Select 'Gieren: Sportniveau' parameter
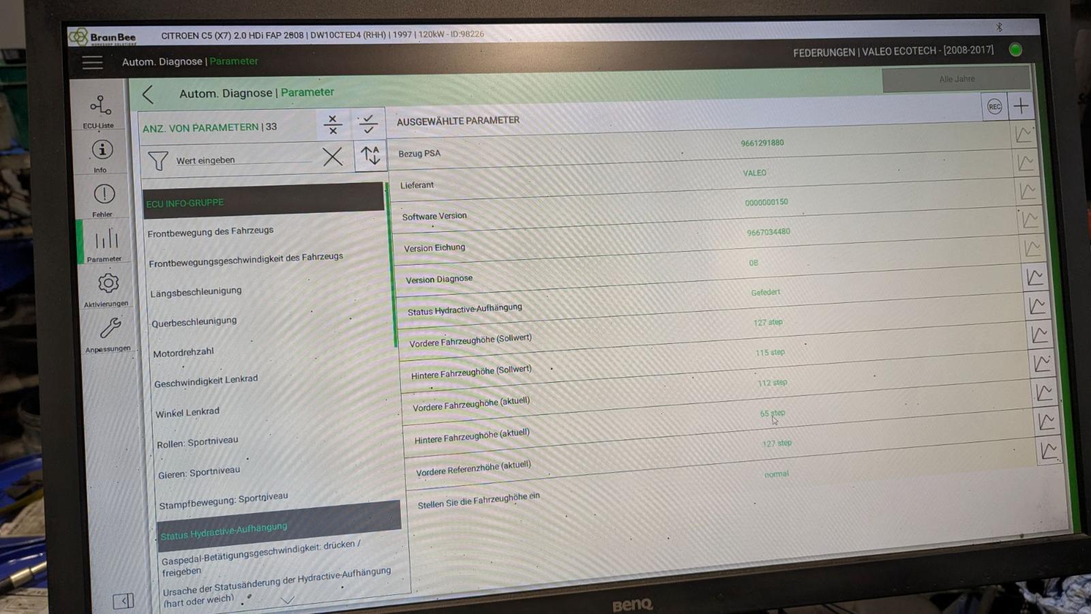The width and height of the screenshot is (1091, 614). 199,472
